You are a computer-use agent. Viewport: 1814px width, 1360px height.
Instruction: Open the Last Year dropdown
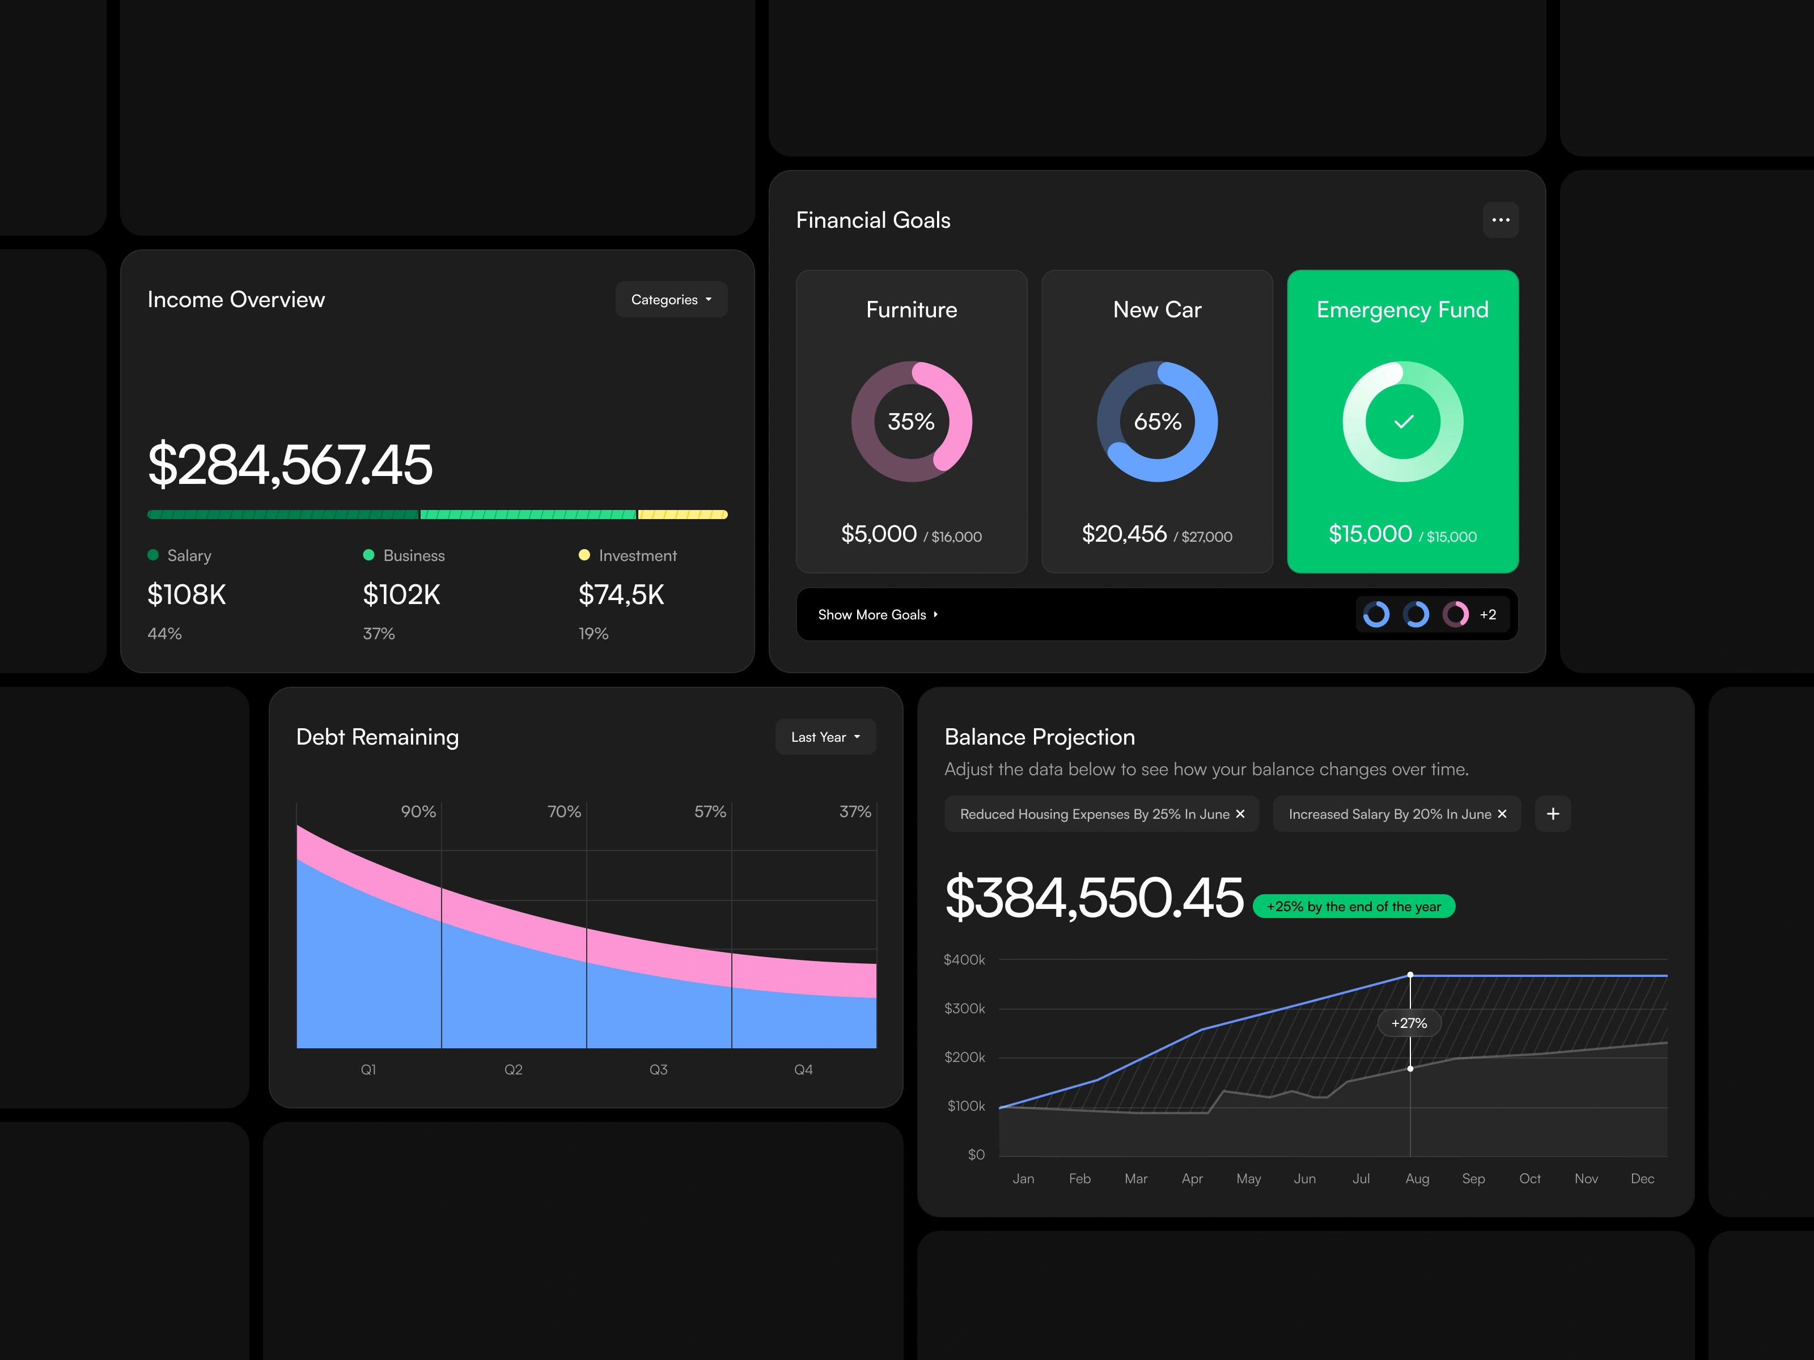click(825, 737)
